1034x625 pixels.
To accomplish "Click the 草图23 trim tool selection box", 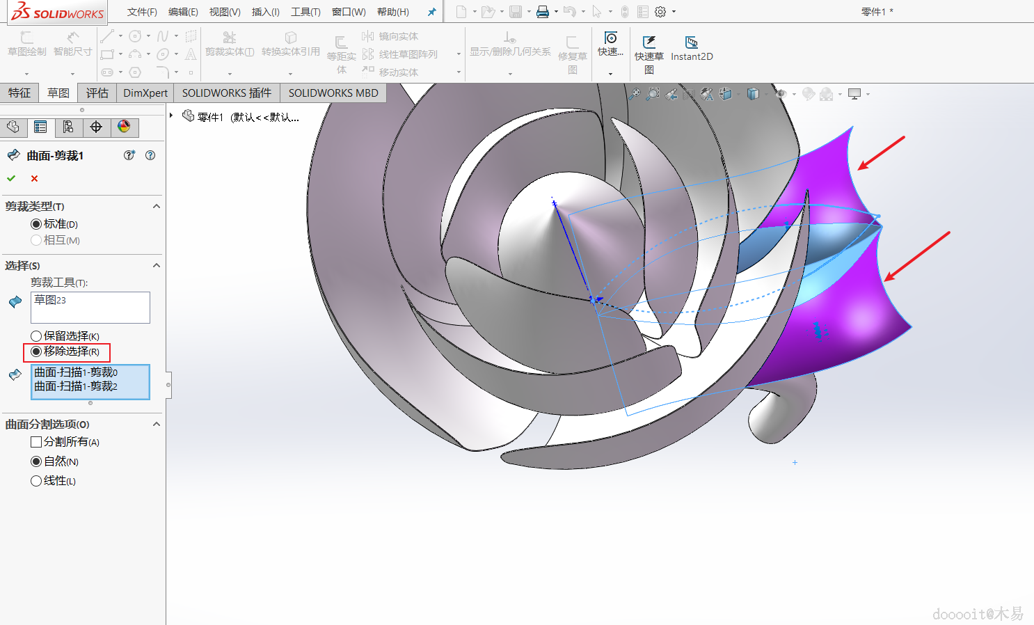I will tap(90, 307).
